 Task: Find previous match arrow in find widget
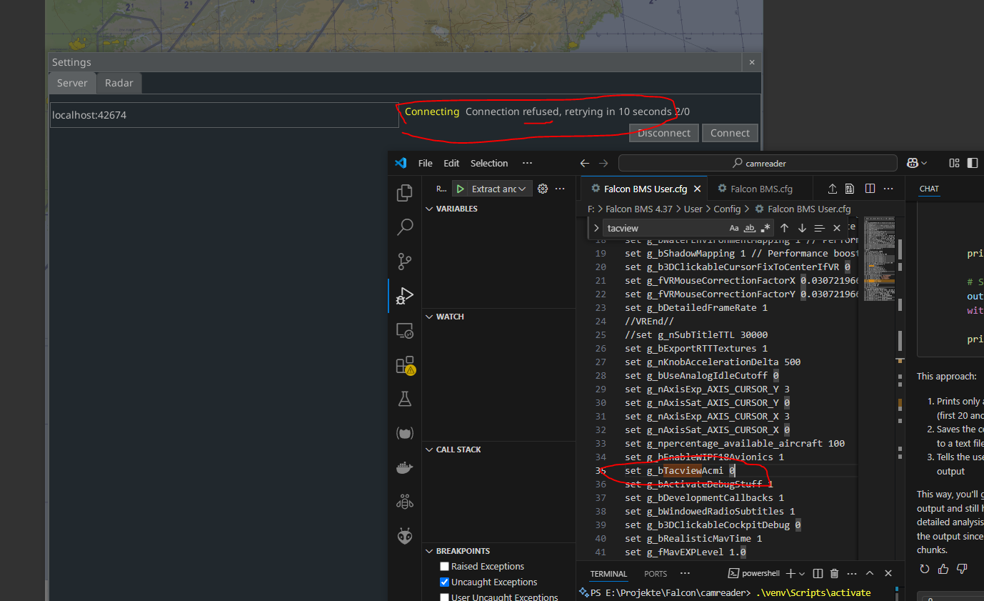coord(784,228)
